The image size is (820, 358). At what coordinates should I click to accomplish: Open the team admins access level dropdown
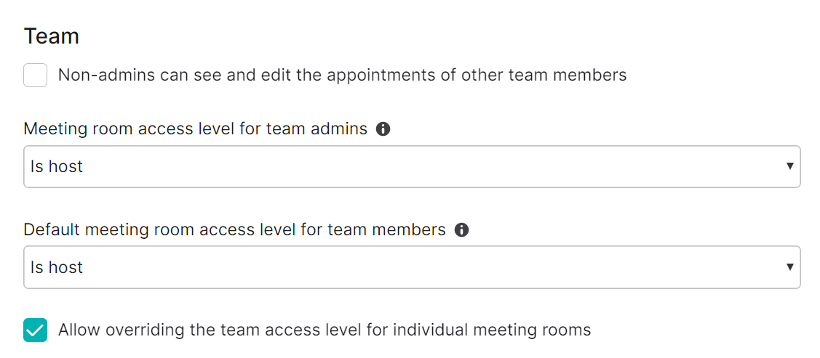(x=412, y=166)
